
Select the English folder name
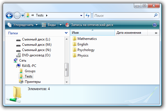(83, 44)
